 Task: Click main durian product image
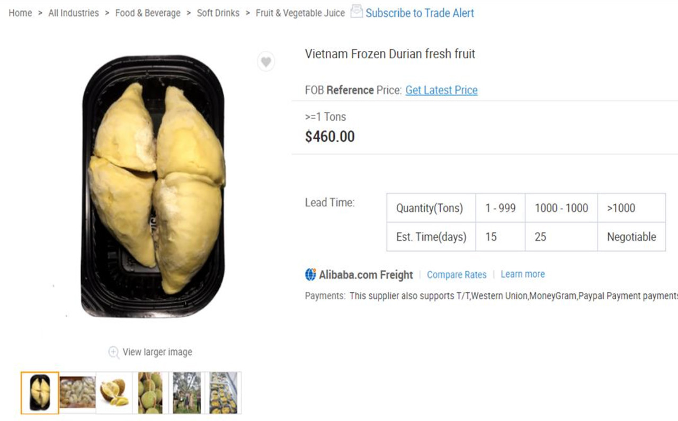coord(154,185)
